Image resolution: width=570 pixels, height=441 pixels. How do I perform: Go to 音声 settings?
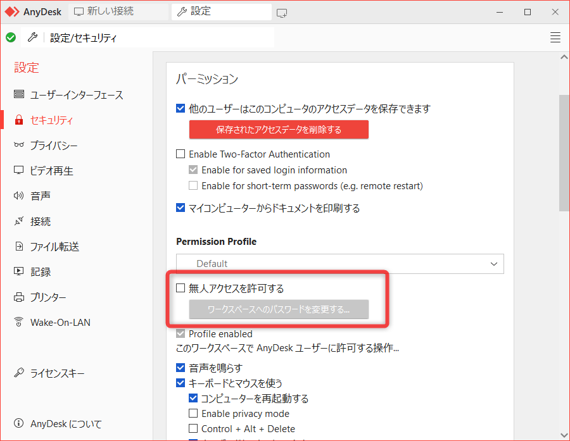[41, 196]
